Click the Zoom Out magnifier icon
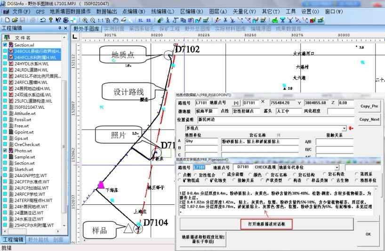This screenshot has height=251, width=385. [x=93, y=20]
